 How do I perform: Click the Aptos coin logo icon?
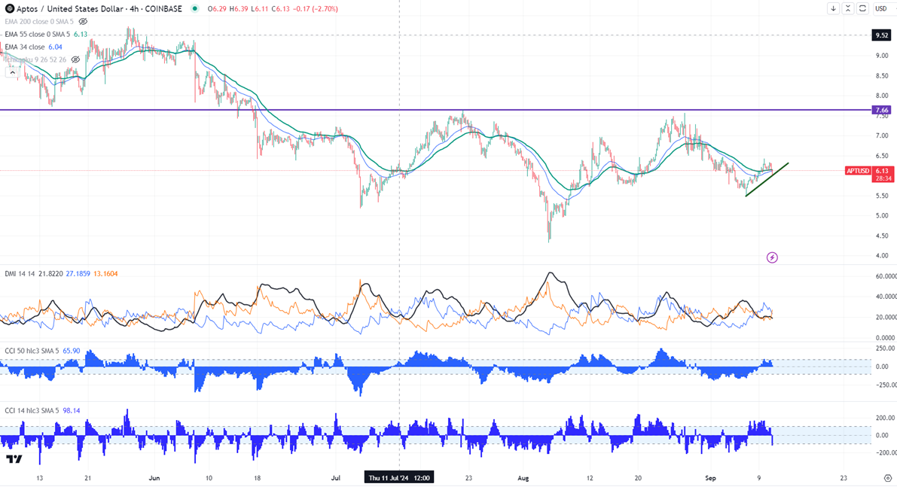tap(9, 8)
